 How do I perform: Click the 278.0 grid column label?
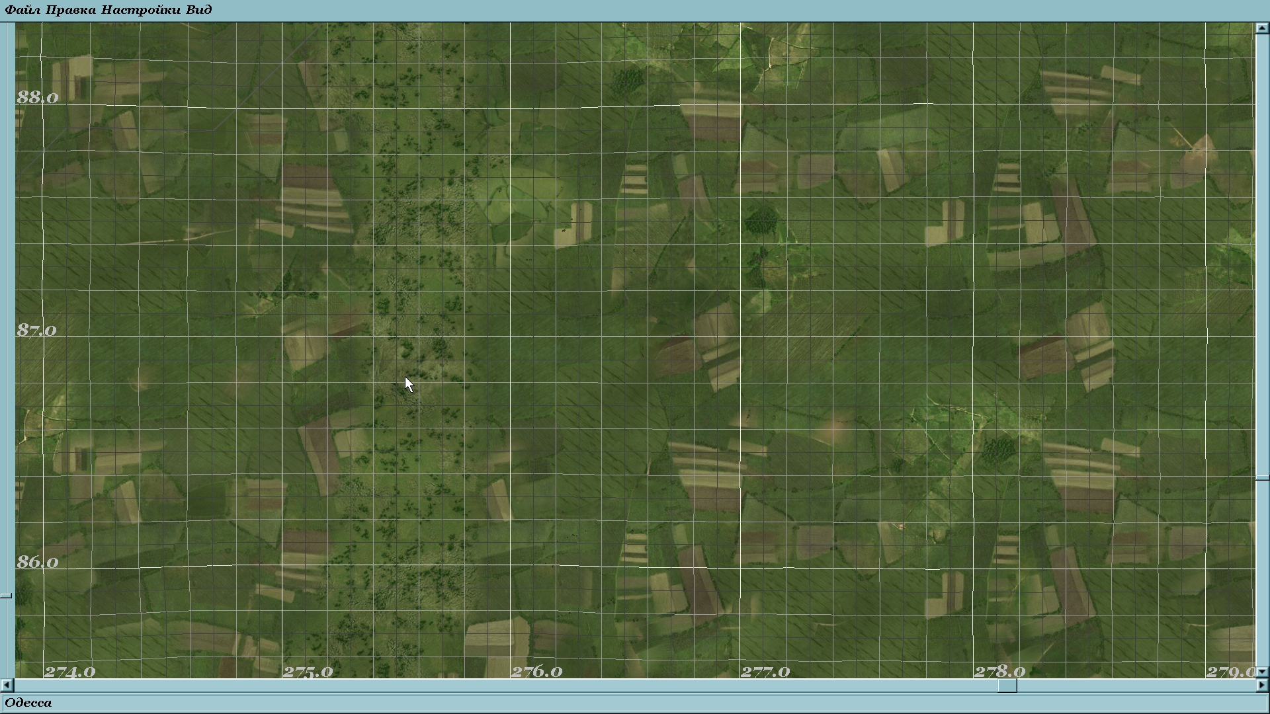[999, 672]
